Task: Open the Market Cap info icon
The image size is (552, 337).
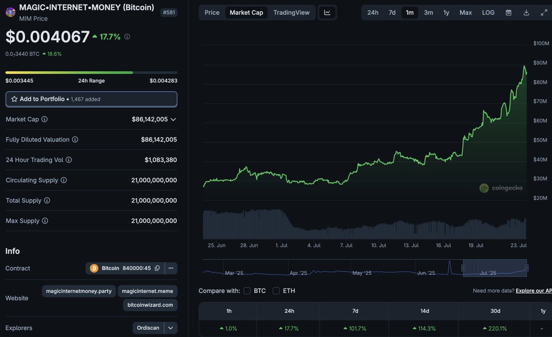Action: click(x=44, y=119)
